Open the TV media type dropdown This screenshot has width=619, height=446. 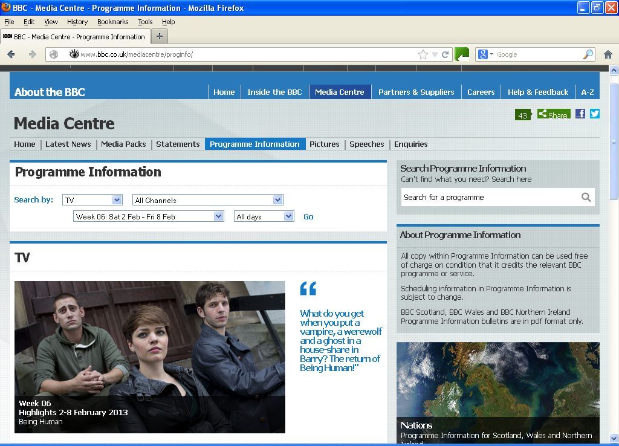pos(93,200)
